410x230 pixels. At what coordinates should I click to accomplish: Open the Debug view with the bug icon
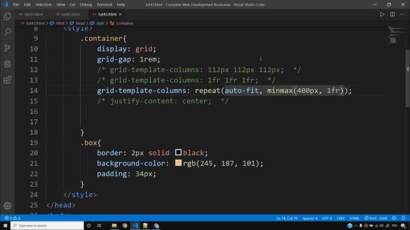tap(7, 64)
